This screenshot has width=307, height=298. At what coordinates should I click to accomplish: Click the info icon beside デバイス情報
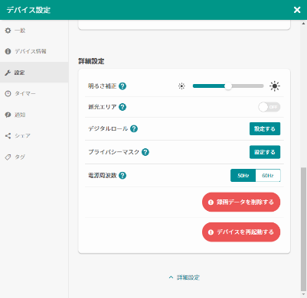[x=8, y=51]
